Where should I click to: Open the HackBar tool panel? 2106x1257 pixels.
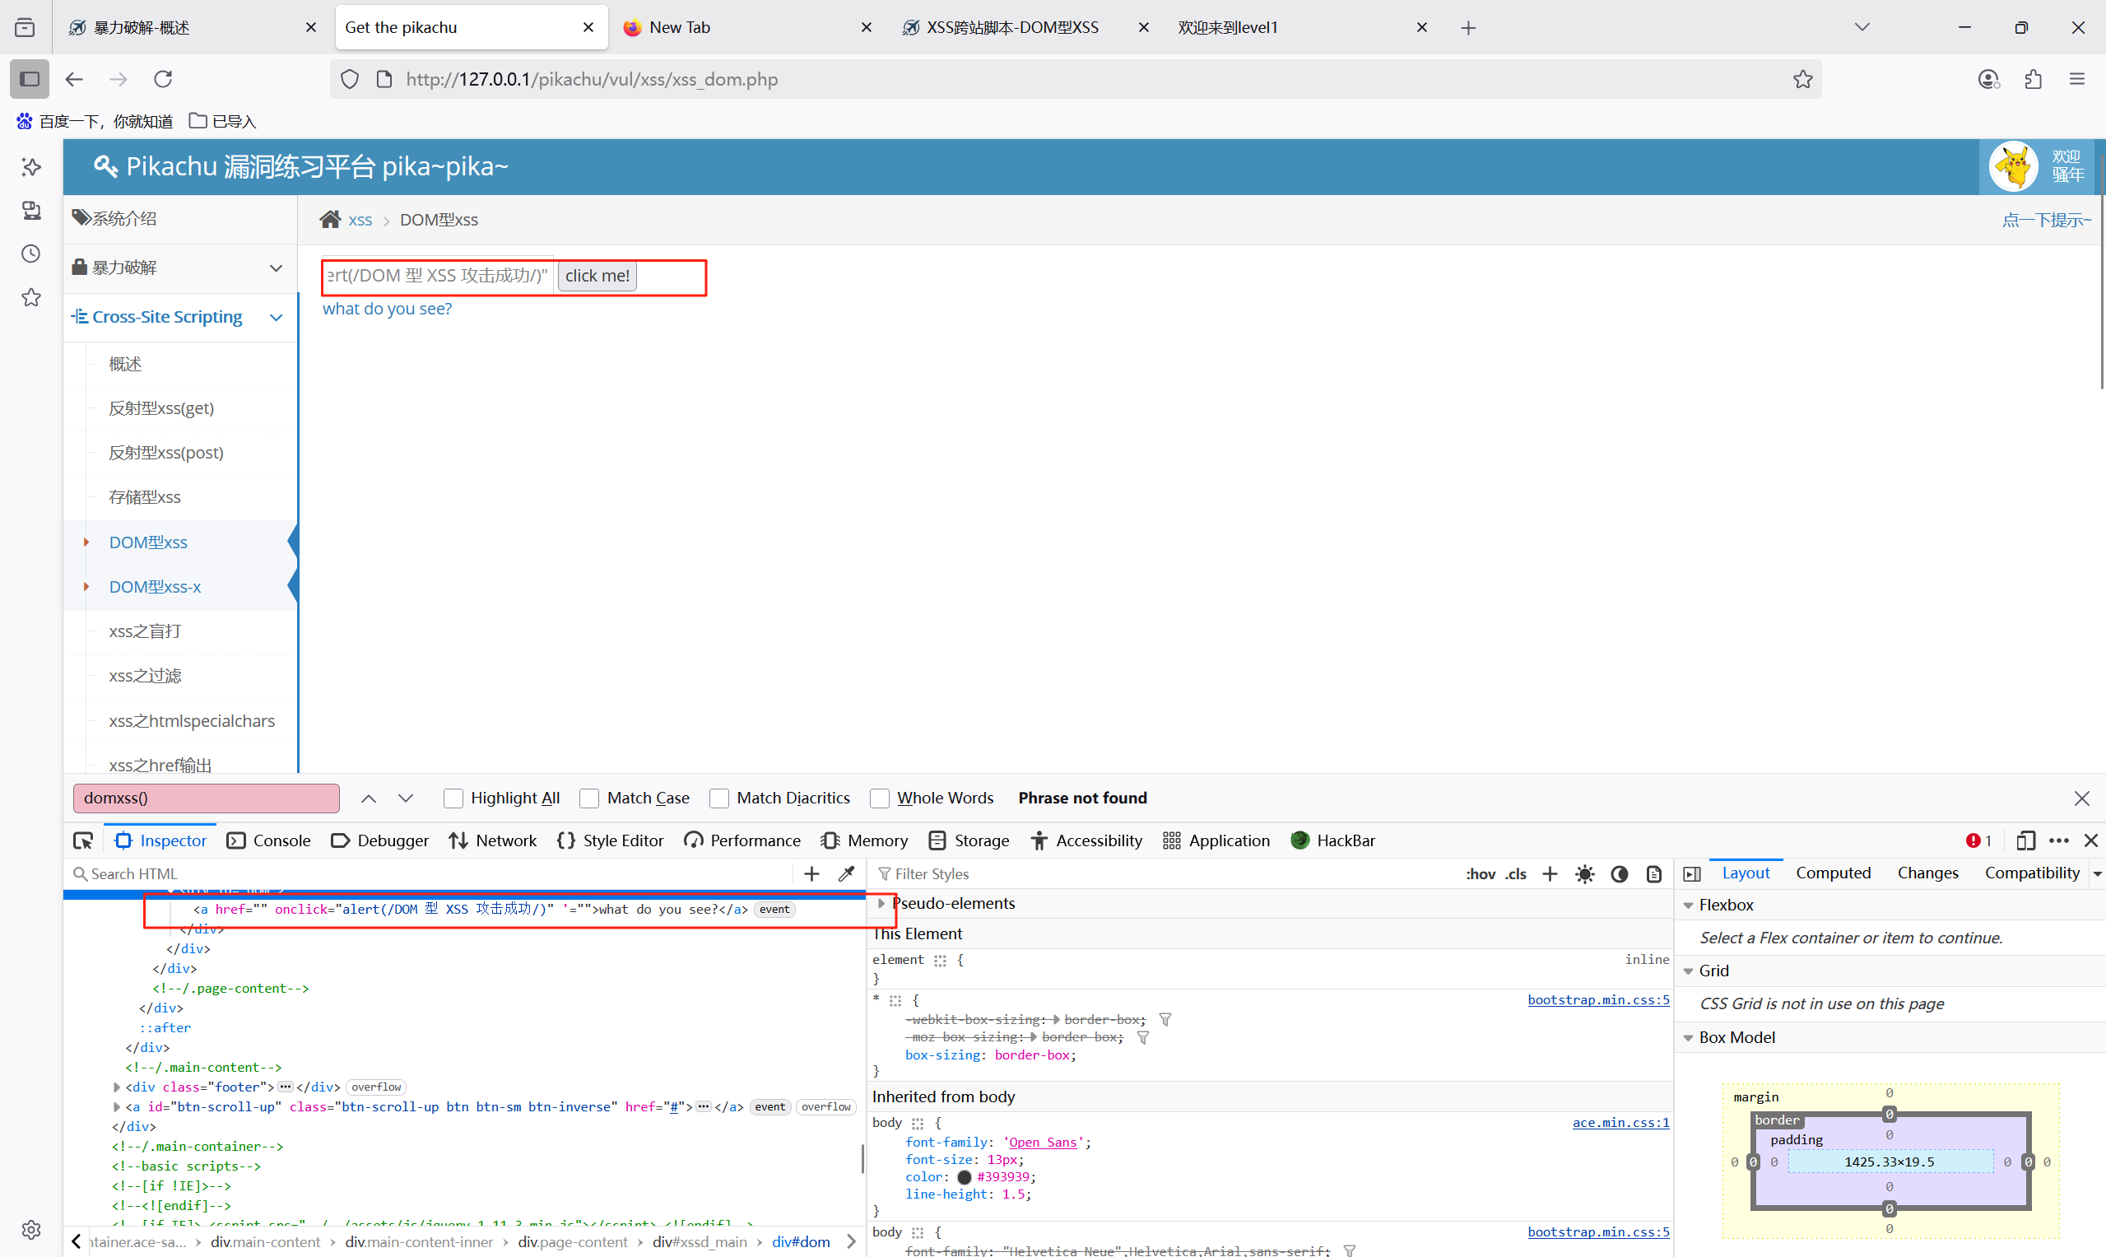[1332, 840]
